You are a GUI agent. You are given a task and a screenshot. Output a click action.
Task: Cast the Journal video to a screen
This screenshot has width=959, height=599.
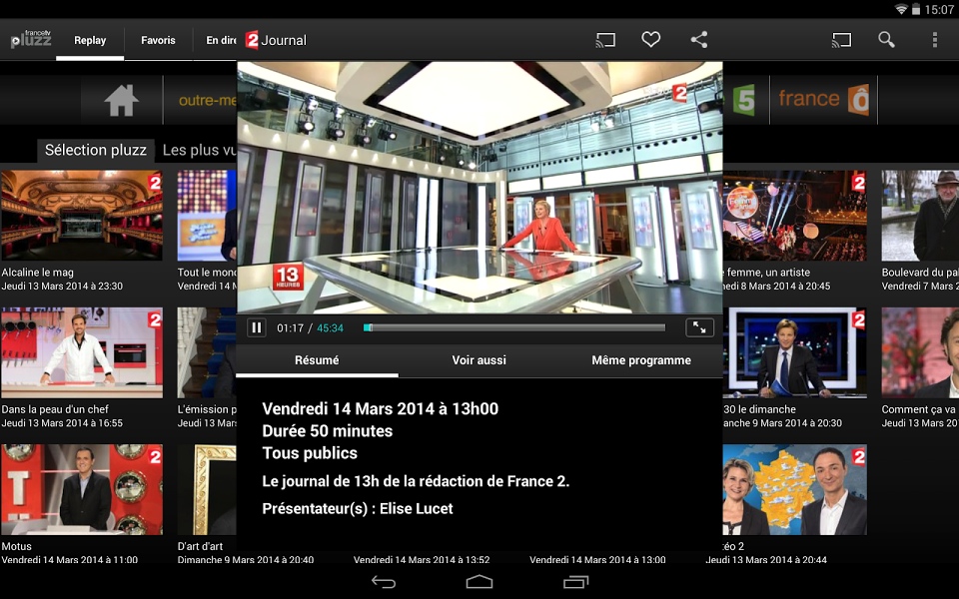[x=605, y=40]
